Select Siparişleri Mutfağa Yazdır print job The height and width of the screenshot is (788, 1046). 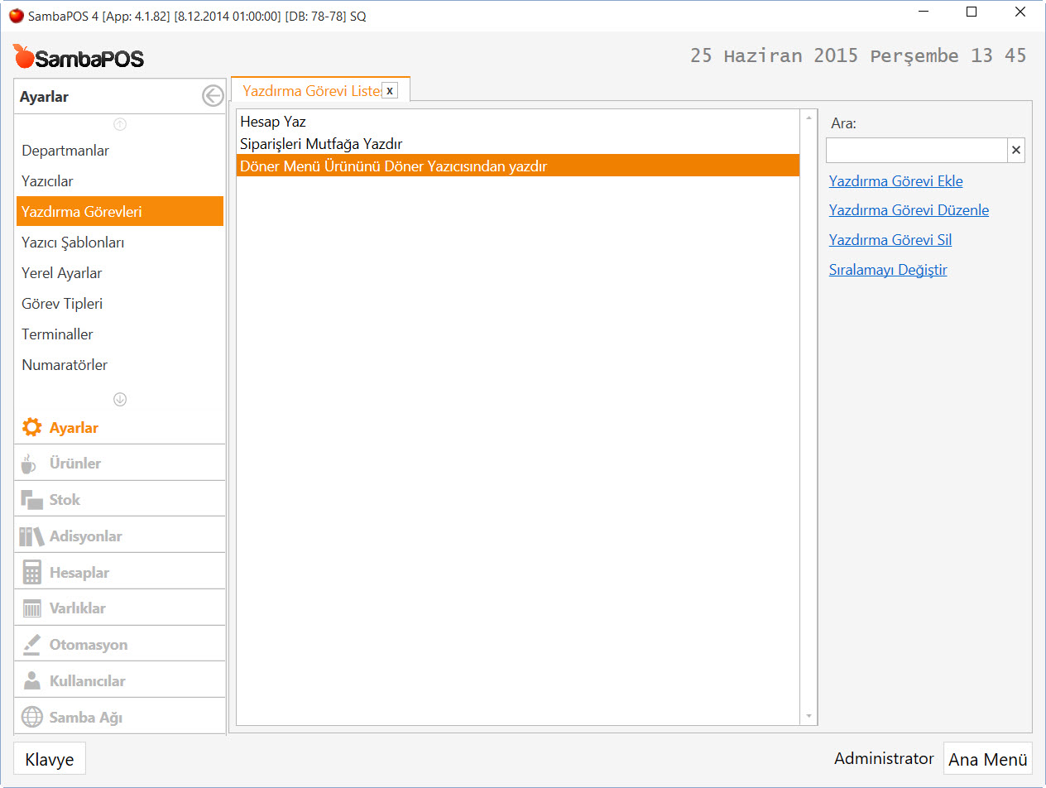(321, 144)
